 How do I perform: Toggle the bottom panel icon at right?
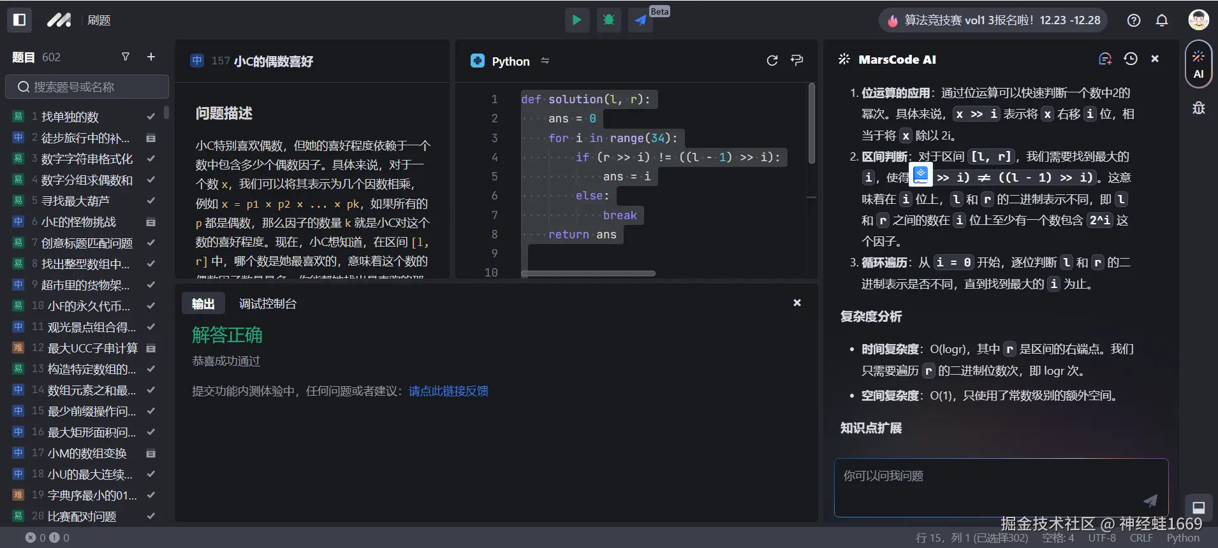[1198, 507]
